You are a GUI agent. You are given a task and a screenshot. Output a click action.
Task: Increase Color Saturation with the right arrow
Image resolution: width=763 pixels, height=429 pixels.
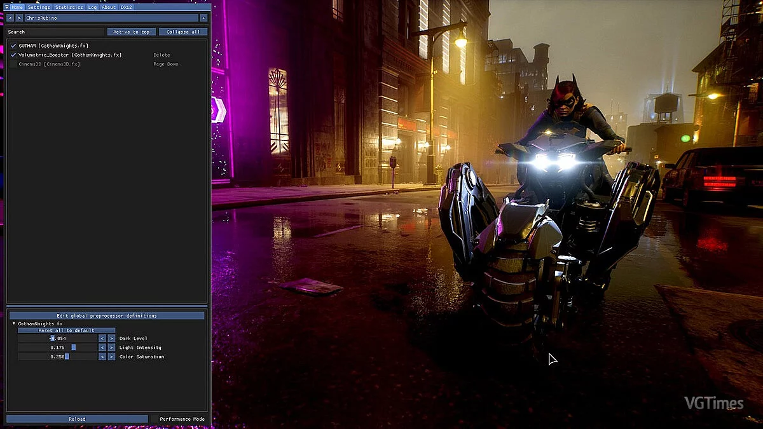coord(111,357)
